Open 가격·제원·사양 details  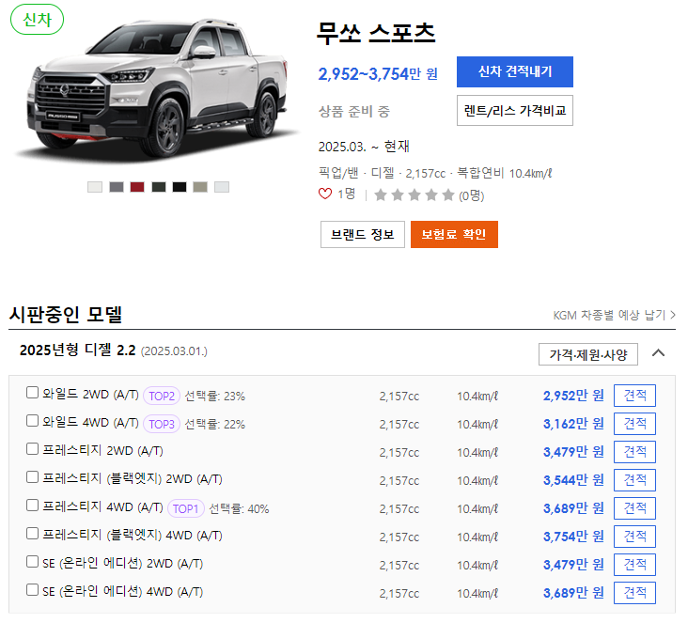point(588,354)
